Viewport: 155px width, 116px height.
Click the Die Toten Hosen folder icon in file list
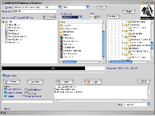(x=61, y=29)
